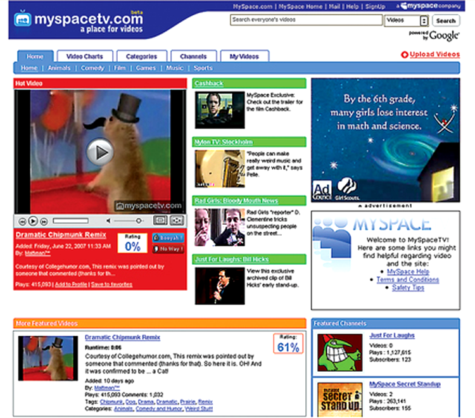Open Just For Laughs green mascot thumbnail
Image resolution: width=475 pixels, height=418 pixels.
[340, 353]
